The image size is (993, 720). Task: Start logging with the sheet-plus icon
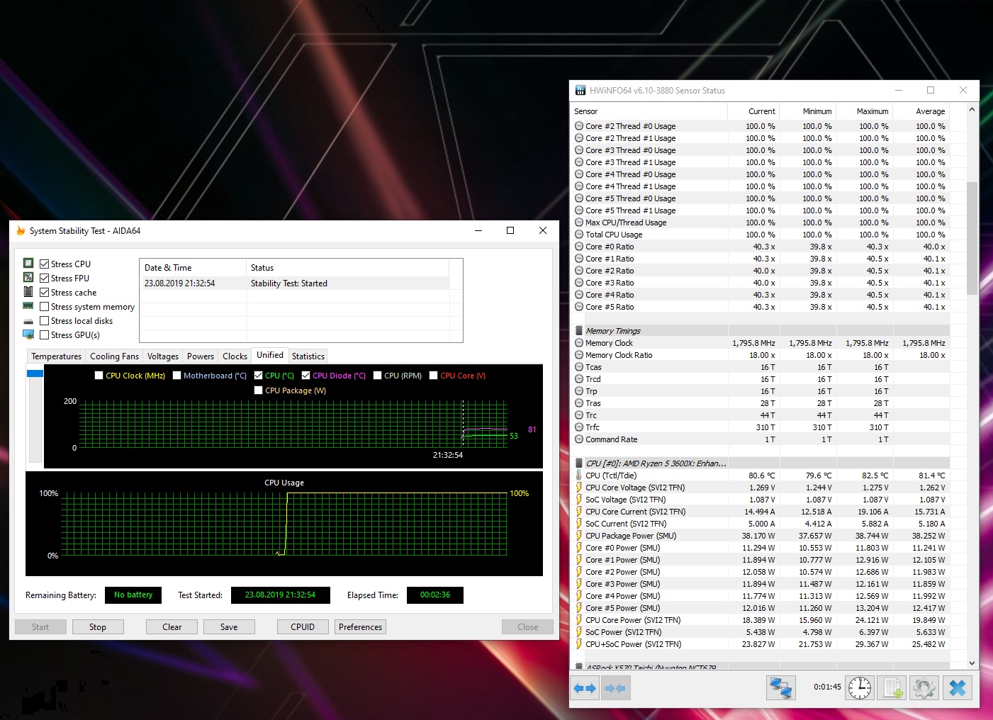(x=892, y=688)
